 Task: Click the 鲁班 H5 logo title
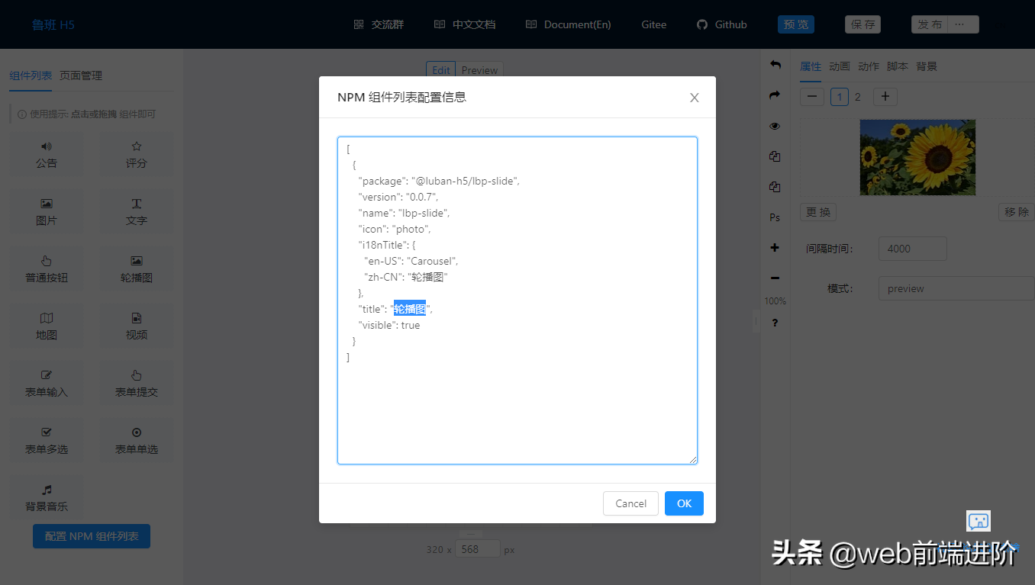click(x=53, y=24)
